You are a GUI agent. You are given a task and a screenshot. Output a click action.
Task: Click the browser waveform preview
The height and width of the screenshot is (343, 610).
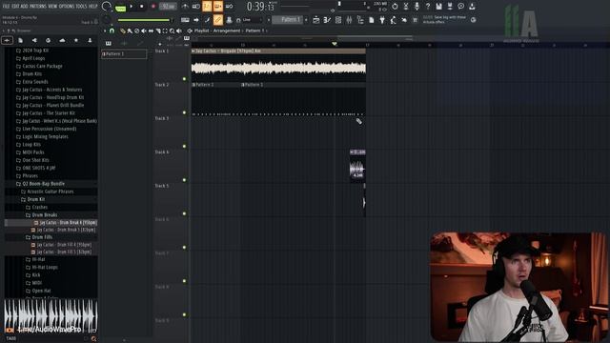(x=51, y=315)
